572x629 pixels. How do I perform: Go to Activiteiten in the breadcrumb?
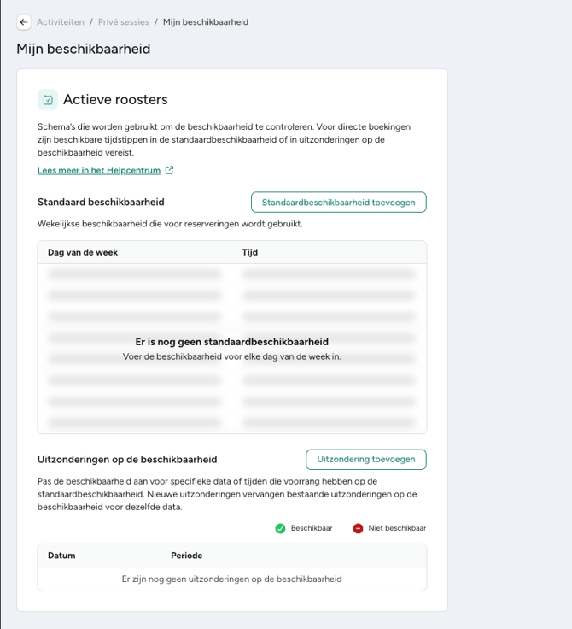[61, 22]
